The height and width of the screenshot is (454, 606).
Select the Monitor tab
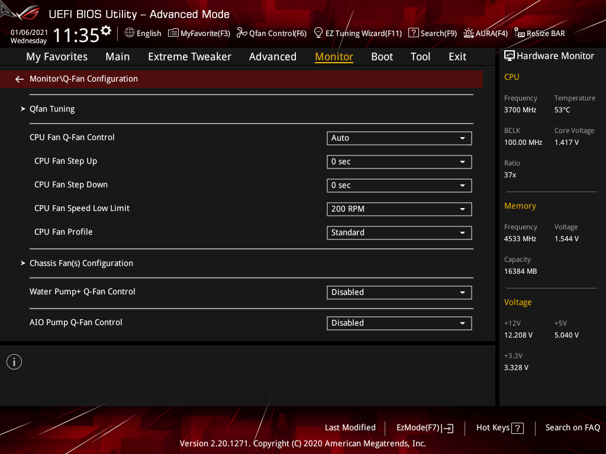click(334, 57)
